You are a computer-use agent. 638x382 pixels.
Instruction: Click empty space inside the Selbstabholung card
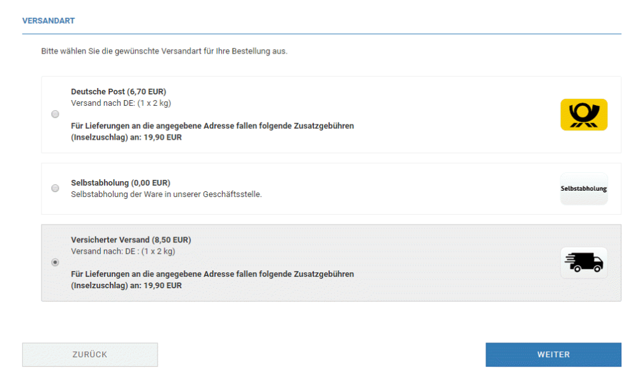pos(415,189)
